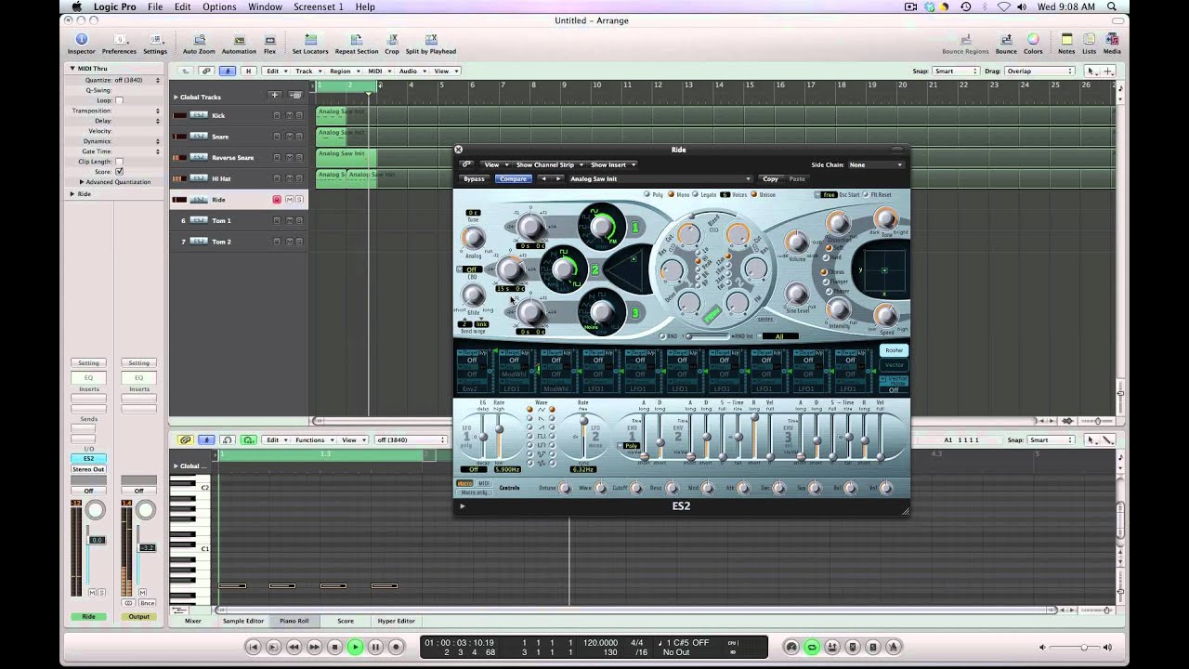Open the Arrange Region menu

pos(343,71)
